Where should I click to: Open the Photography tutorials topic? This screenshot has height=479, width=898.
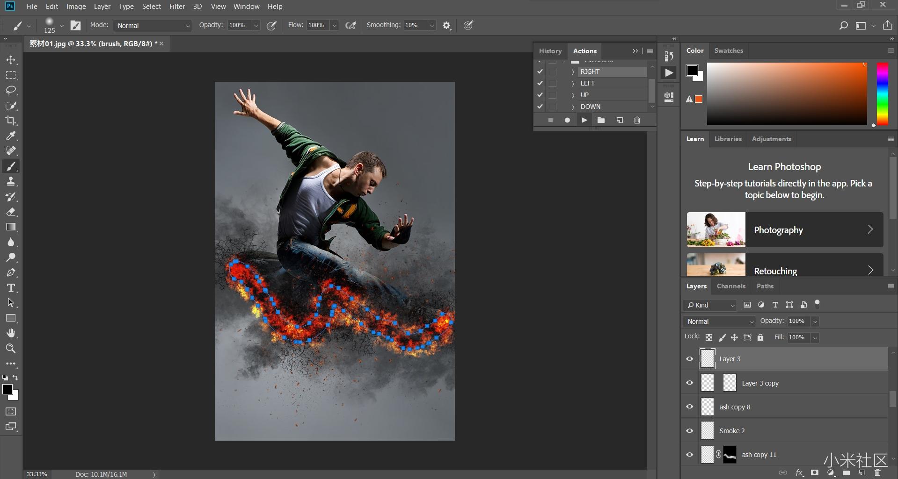click(785, 229)
